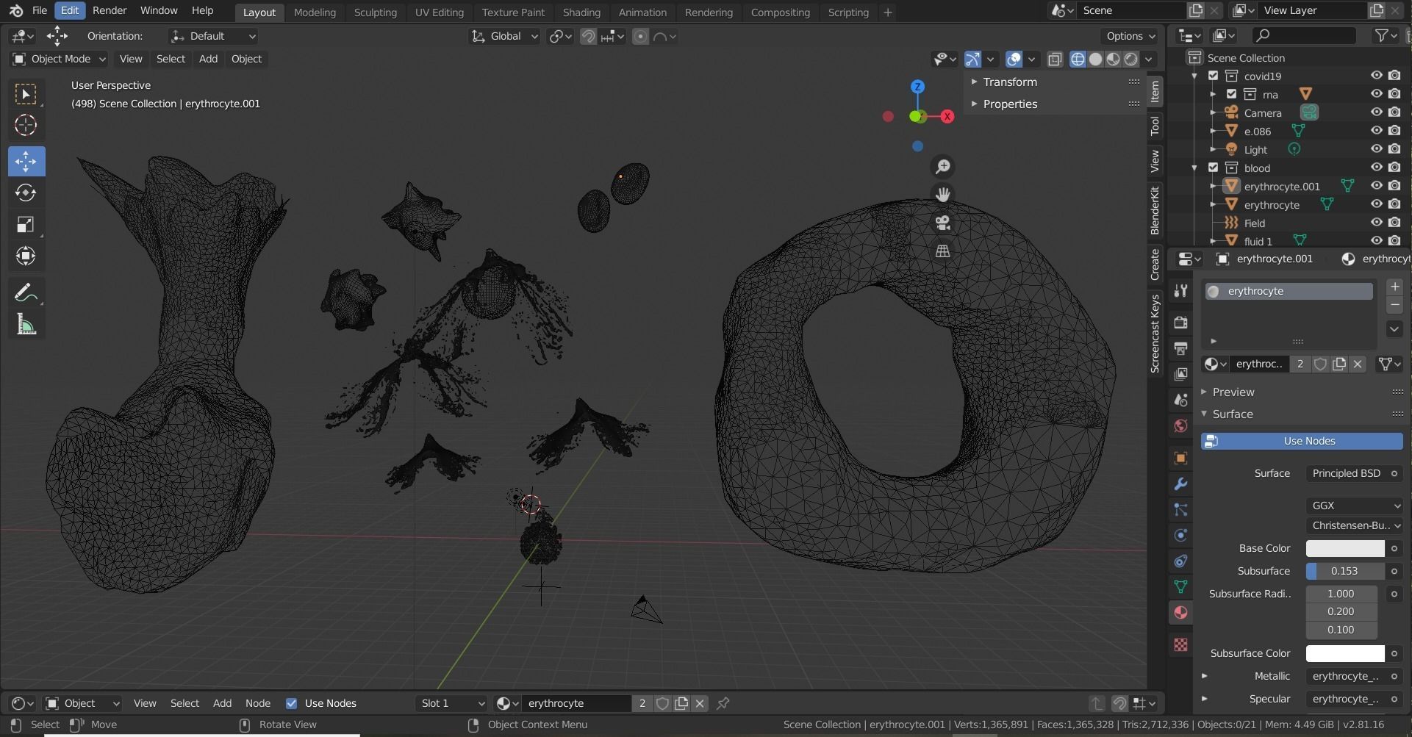Uncheck the blood collection checkbox
Screen dimensions: 1412x737
1214,168
